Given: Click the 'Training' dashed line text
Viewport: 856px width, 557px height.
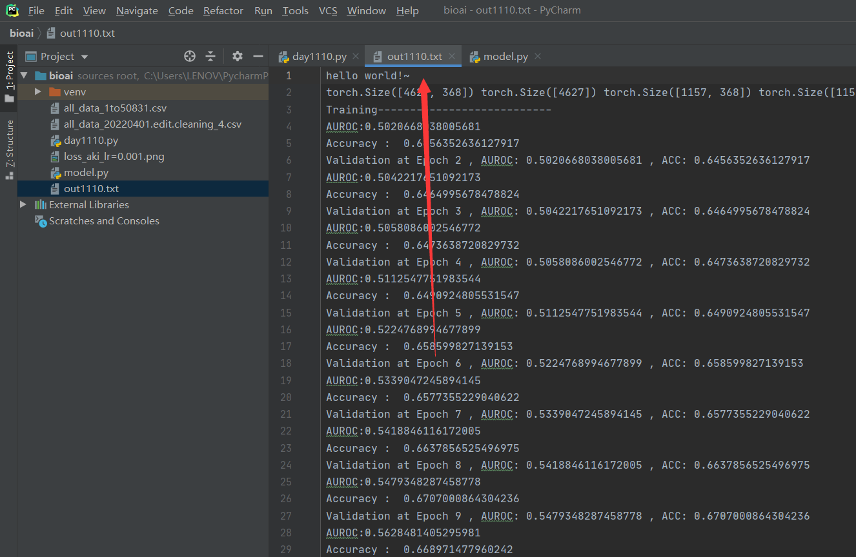Looking at the screenshot, I should point(439,110).
